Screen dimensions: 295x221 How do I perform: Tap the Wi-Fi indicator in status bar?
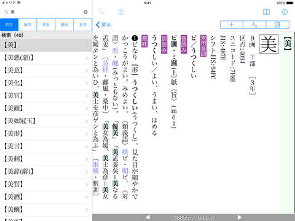pyautogui.click(x=19, y=3)
